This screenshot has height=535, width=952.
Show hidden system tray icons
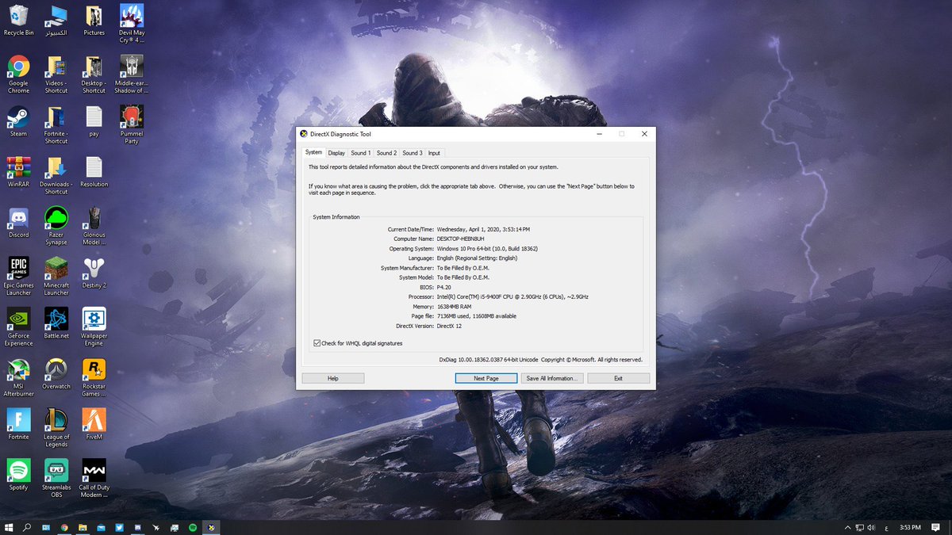pos(846,527)
